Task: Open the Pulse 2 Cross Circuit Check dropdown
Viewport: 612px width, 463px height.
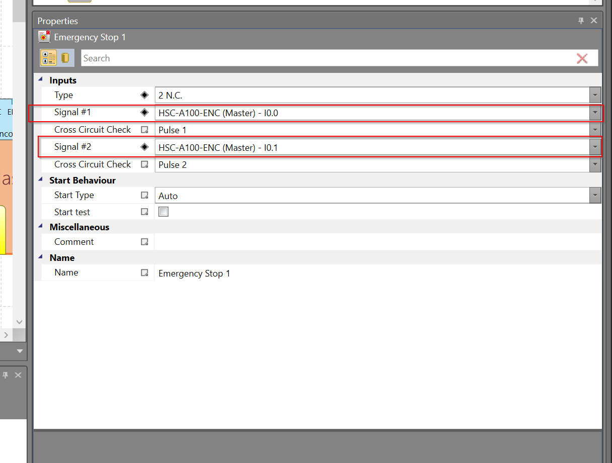Action: click(x=595, y=164)
